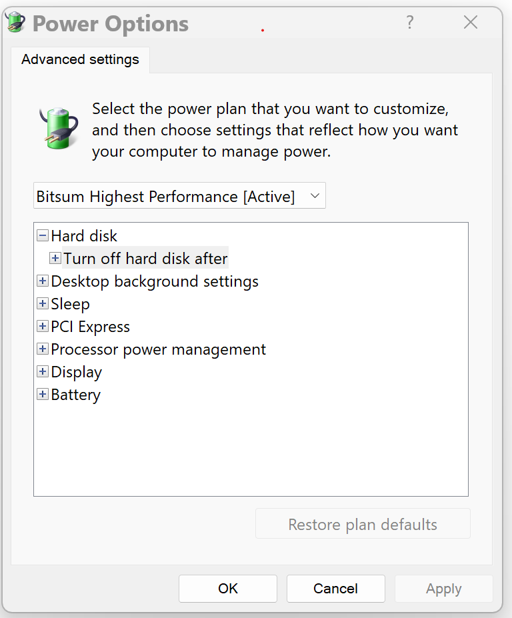Click the Power Options battery icon in title bar
The height and width of the screenshot is (618, 512).
click(15, 23)
